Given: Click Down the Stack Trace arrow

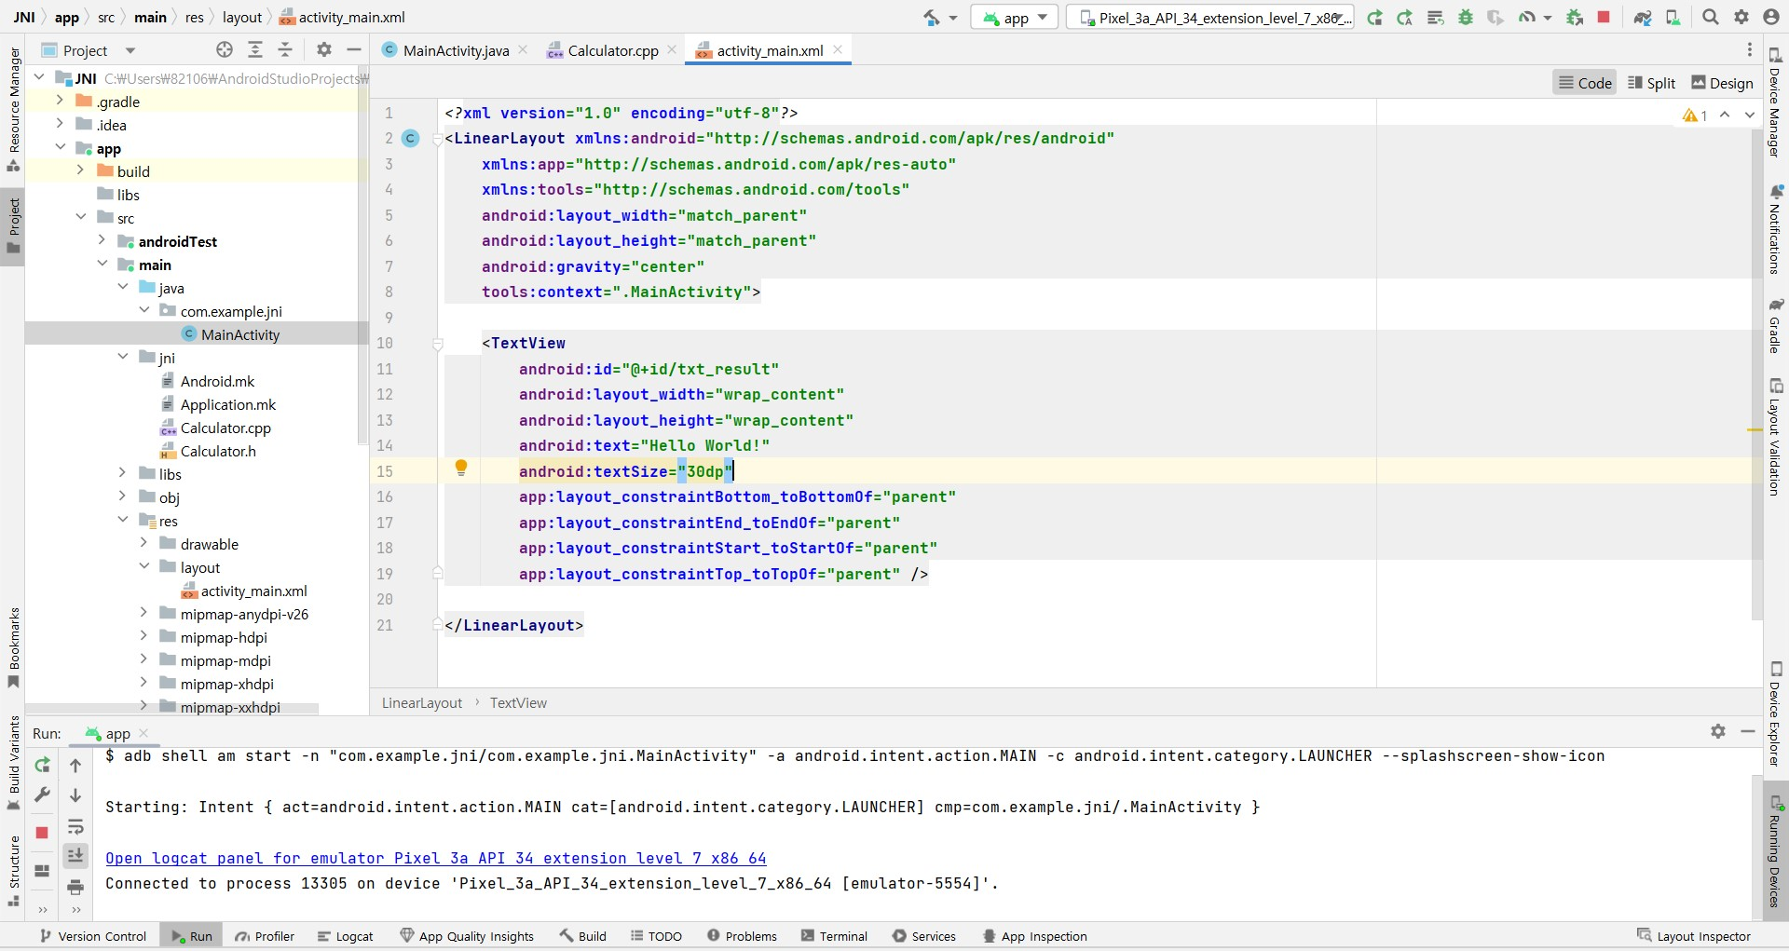Looking at the screenshot, I should click(75, 795).
